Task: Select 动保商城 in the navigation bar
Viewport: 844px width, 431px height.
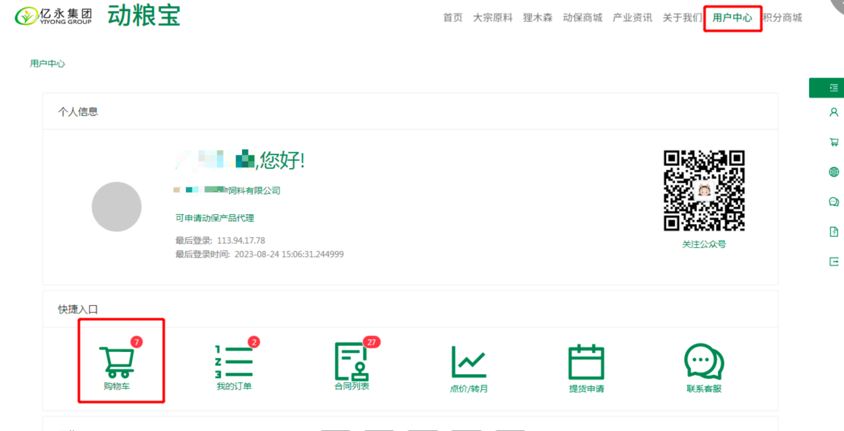Action: pyautogui.click(x=582, y=18)
